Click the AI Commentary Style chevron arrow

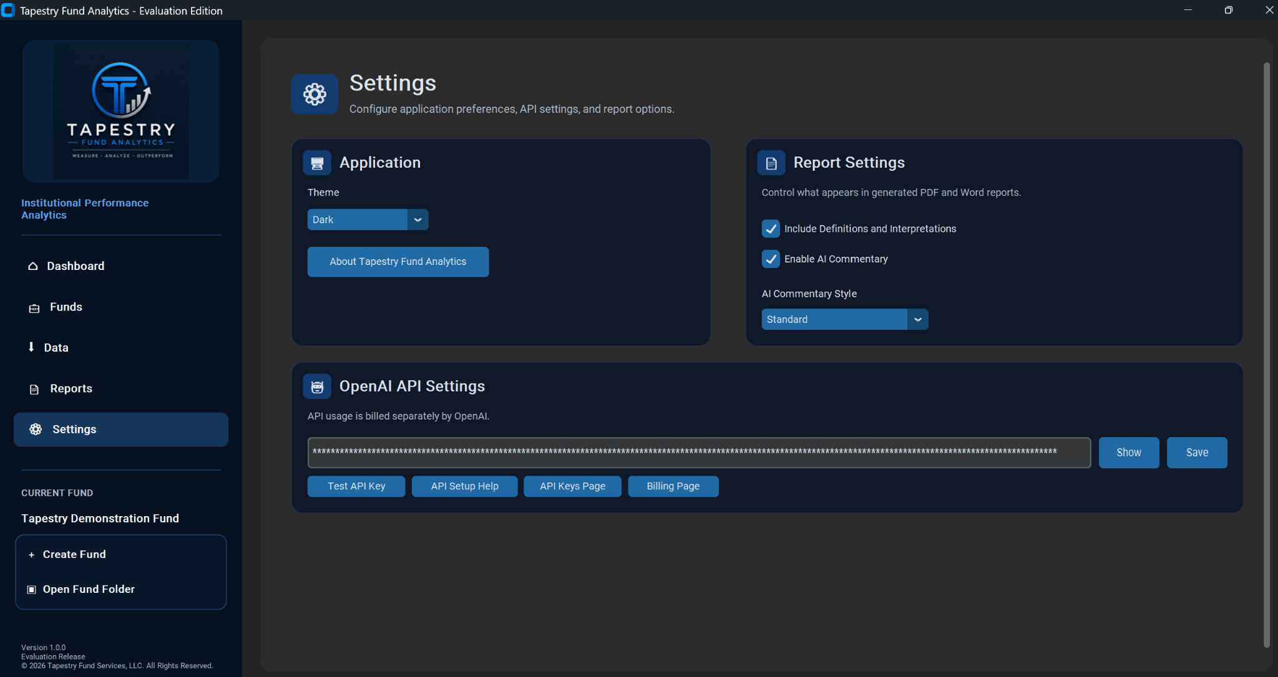(918, 319)
